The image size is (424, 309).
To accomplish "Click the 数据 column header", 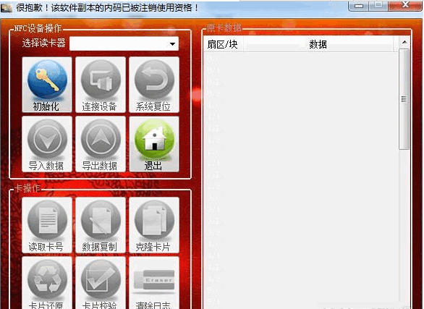I will pos(318,44).
